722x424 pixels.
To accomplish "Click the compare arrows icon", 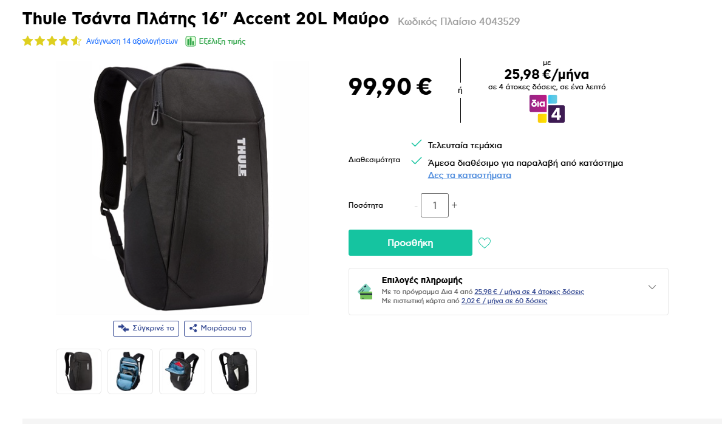I will [123, 328].
